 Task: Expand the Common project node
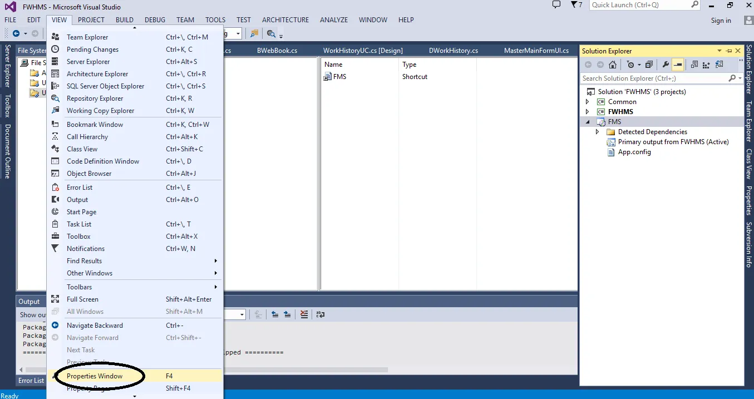(587, 102)
